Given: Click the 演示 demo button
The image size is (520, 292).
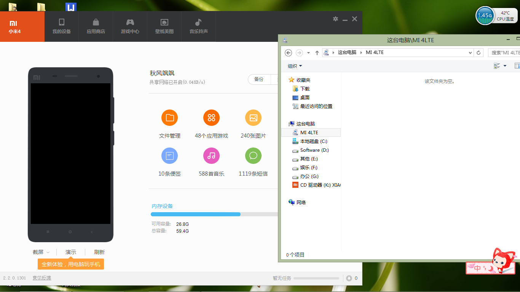Looking at the screenshot, I should 71,252.
